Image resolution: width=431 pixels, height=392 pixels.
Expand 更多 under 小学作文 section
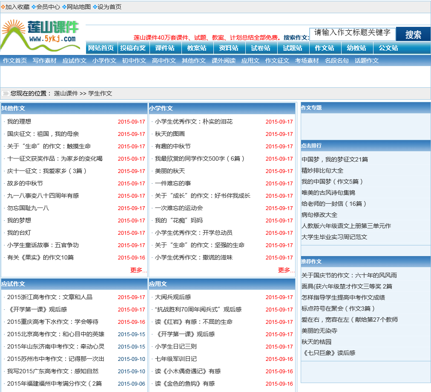pyautogui.click(x=286, y=270)
